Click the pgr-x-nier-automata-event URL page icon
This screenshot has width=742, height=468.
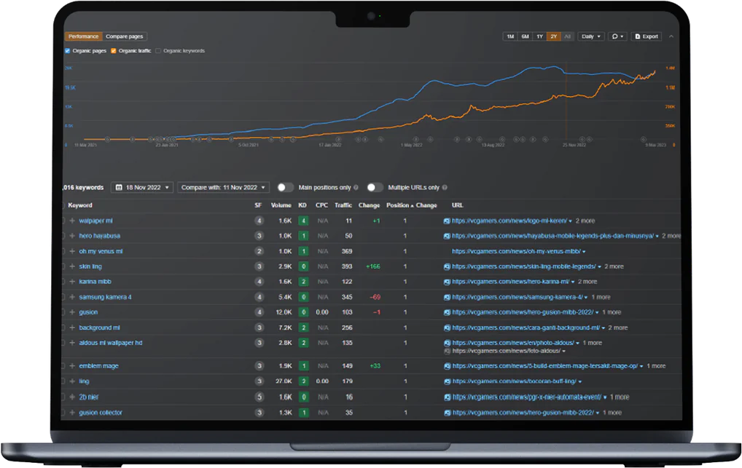(447, 397)
